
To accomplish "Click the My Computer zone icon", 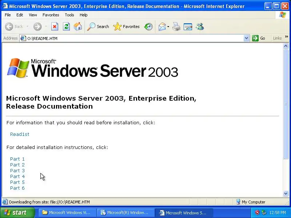I will click(238, 202).
